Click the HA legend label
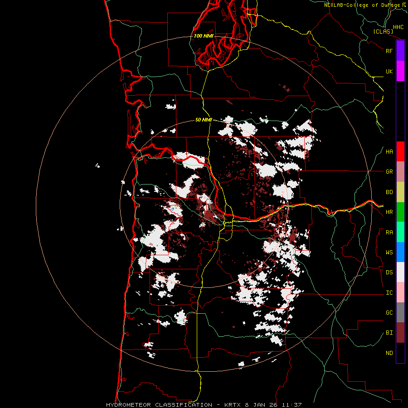The height and width of the screenshot is (408, 408). [389, 151]
